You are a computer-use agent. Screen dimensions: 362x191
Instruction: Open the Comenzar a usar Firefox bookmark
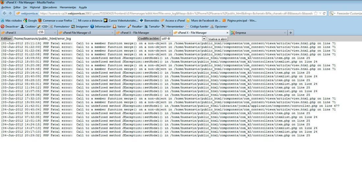tap(55, 20)
